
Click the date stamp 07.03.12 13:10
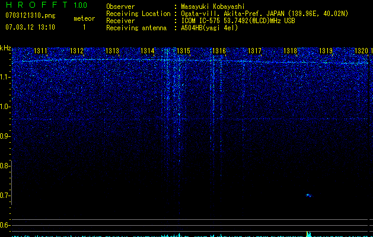30,27
